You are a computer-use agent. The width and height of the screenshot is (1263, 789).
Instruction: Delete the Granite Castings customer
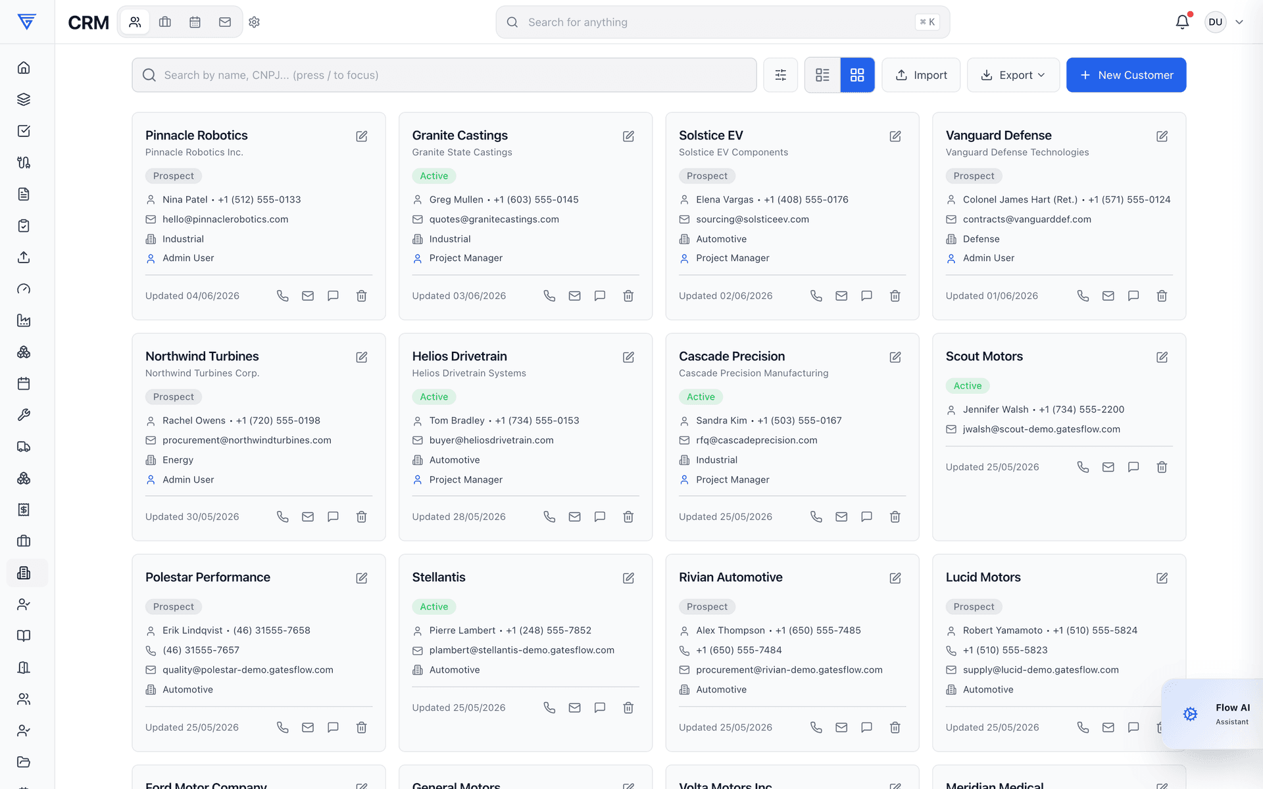point(628,296)
